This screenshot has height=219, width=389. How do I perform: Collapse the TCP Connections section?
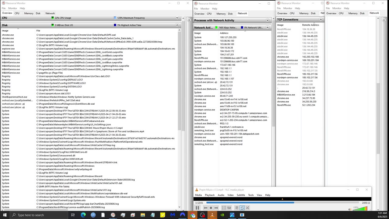pyautogui.click(x=321, y=19)
